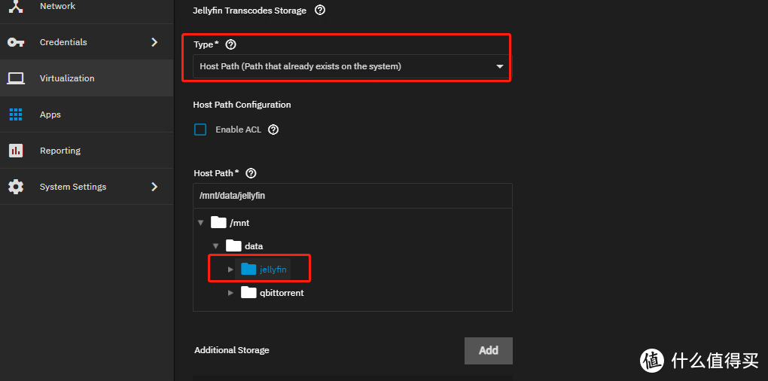This screenshot has width=768, height=381.
Task: Click the Reporting chart icon
Action: point(16,151)
